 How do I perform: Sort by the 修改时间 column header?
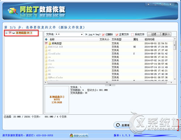tap(150, 39)
